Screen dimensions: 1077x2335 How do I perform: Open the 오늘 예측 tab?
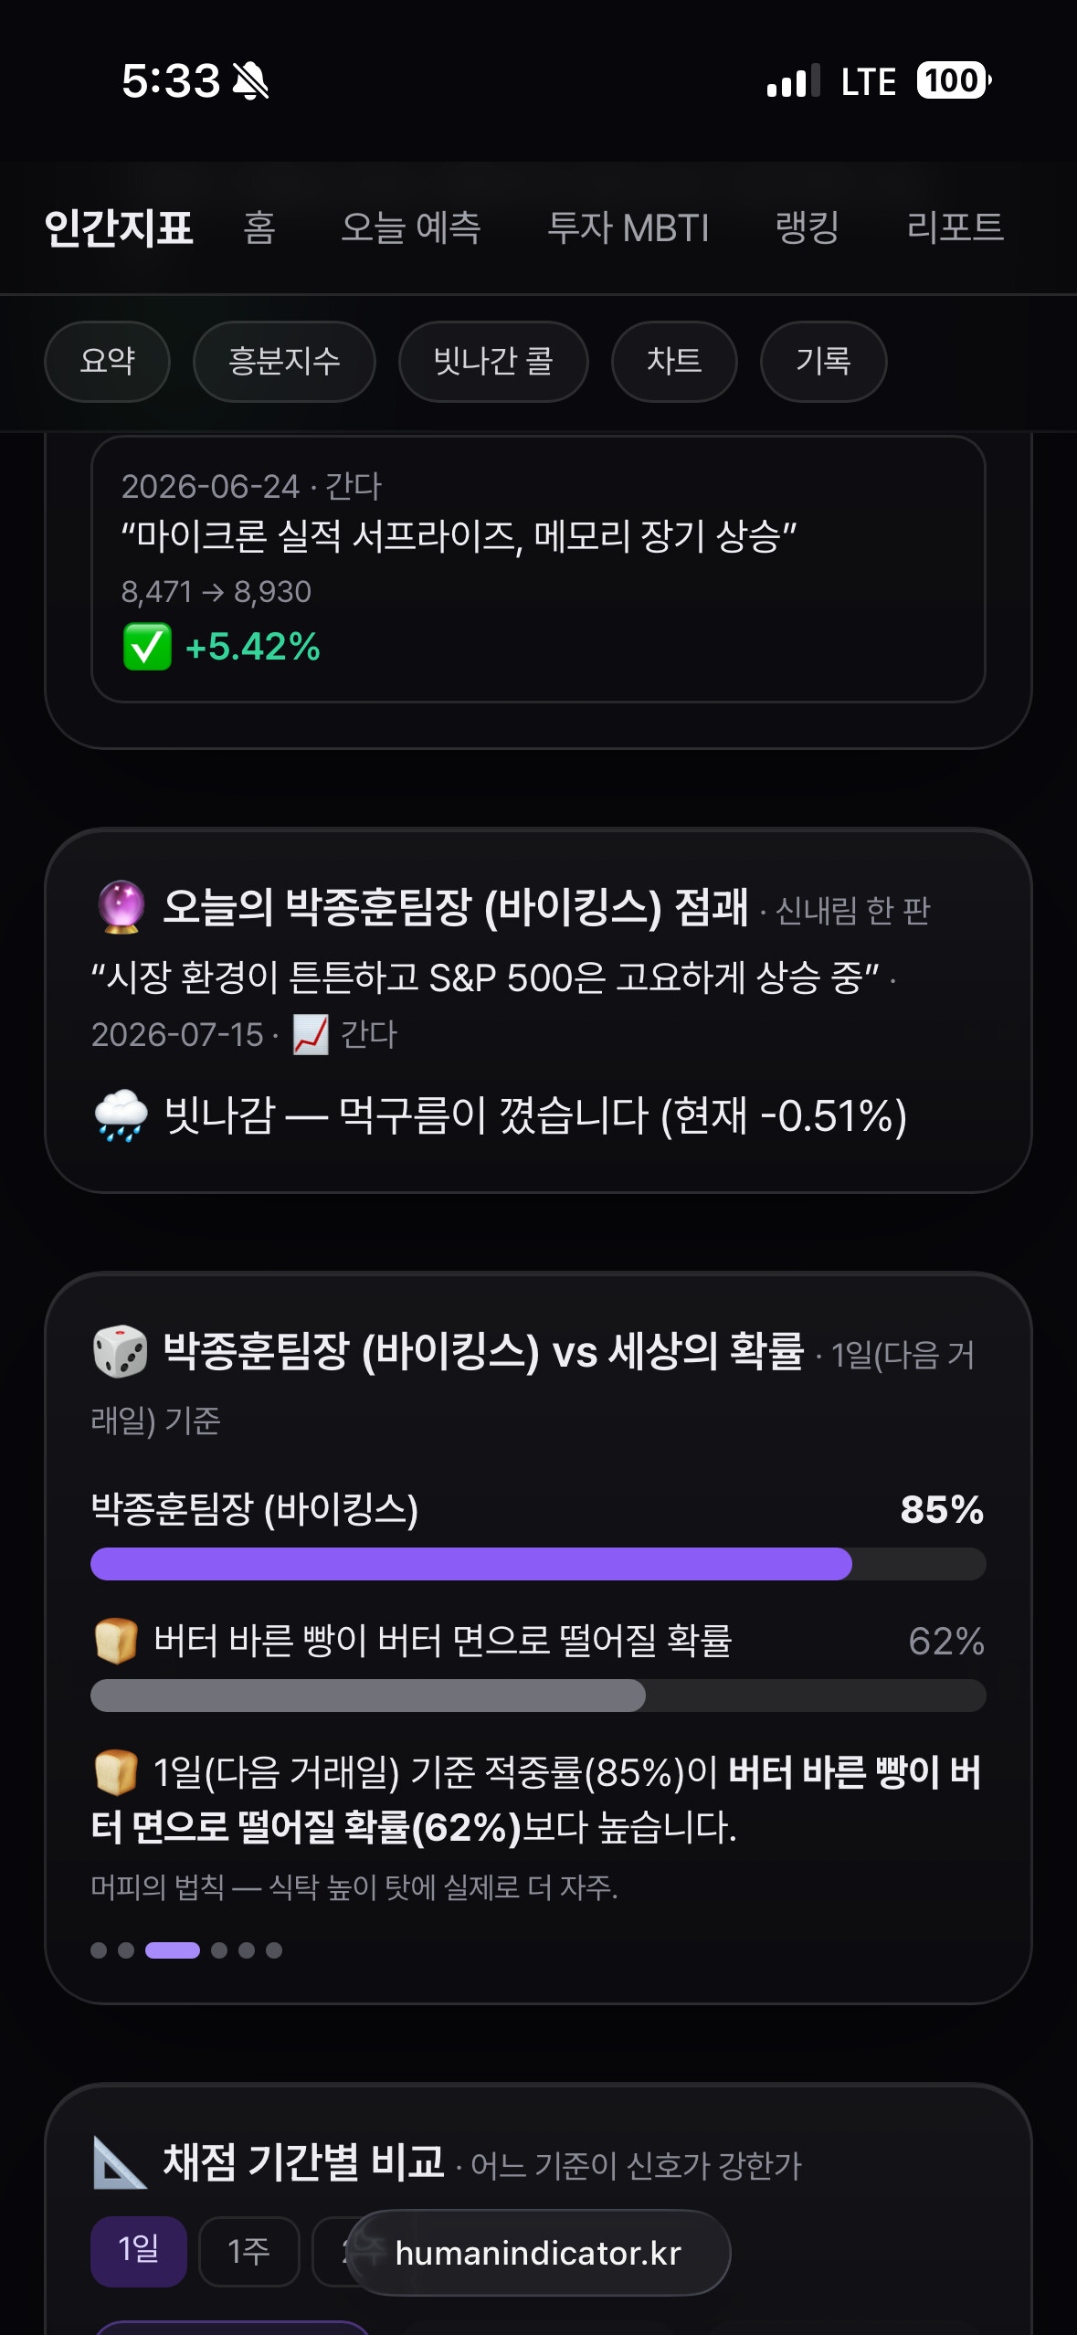pyautogui.click(x=411, y=227)
